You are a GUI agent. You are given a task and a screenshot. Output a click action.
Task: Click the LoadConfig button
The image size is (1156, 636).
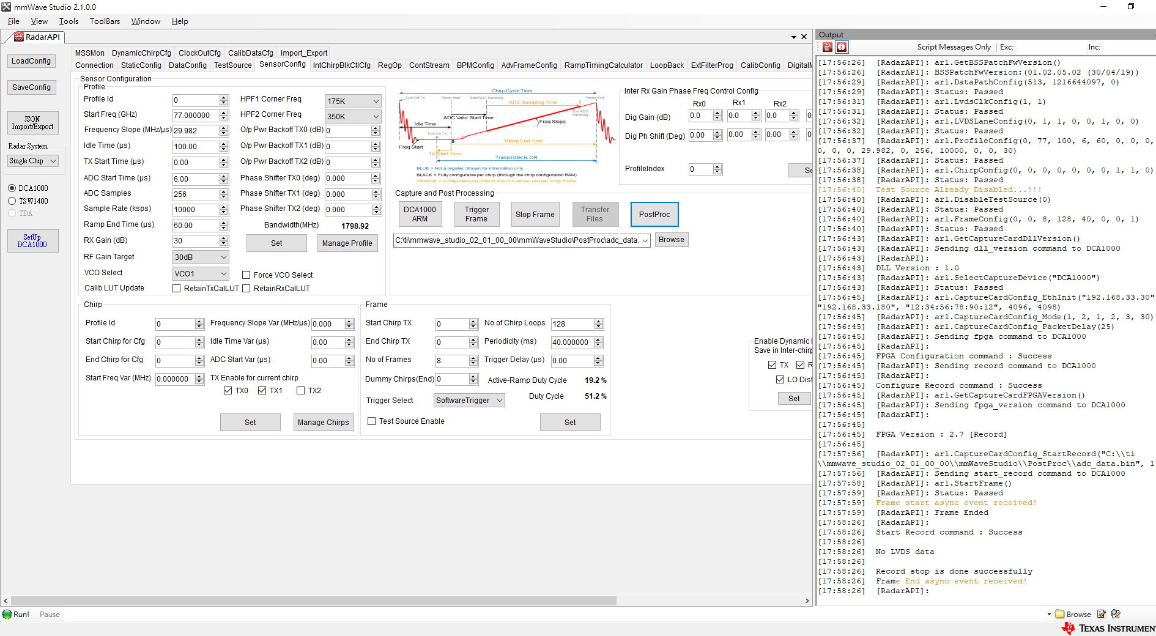tap(31, 61)
